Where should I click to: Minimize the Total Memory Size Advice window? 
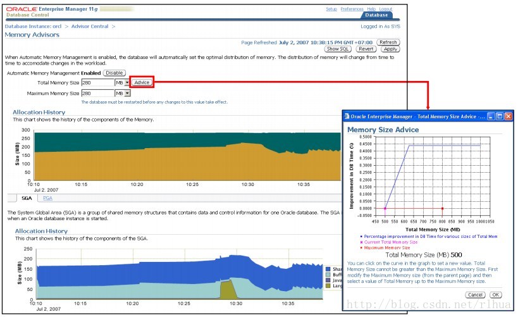(x=491, y=116)
